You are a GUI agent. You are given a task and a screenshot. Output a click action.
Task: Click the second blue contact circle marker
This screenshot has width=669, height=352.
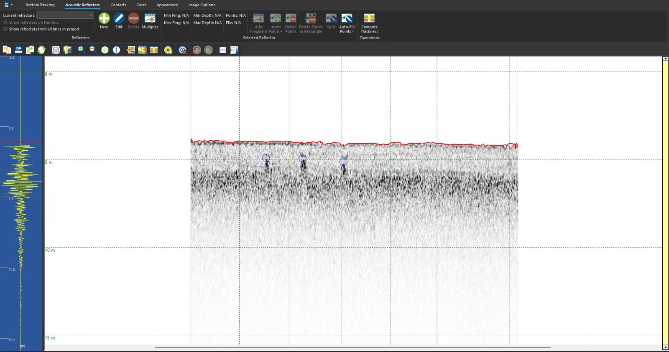(x=302, y=159)
